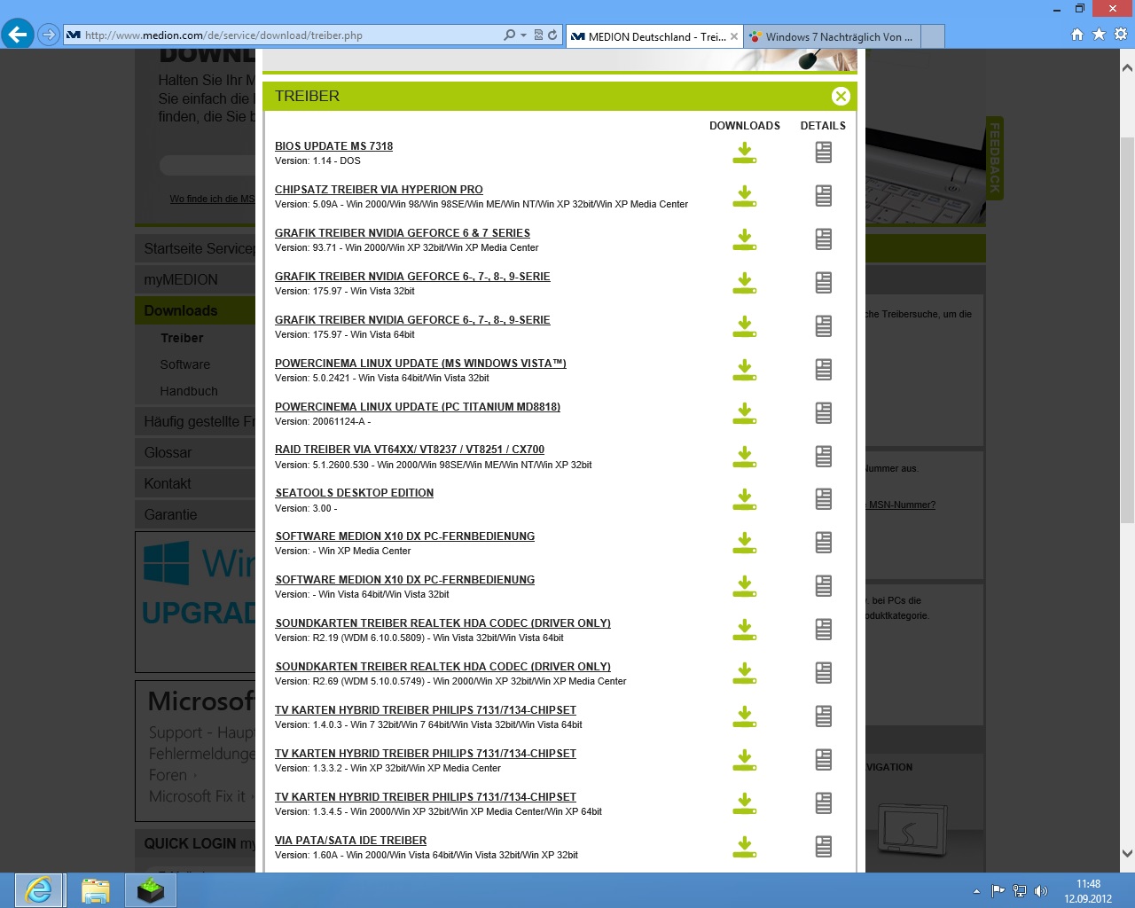The image size is (1135, 908).
Task: Open File Explorer from taskbar
Action: point(95,890)
